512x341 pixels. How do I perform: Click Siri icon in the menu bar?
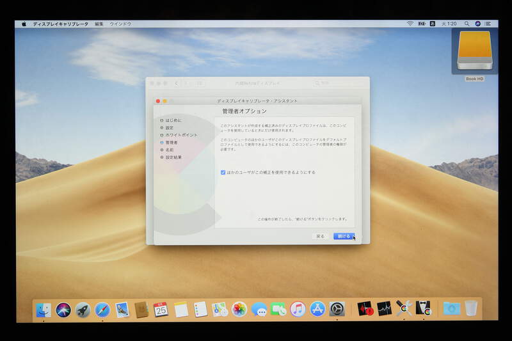point(477,24)
